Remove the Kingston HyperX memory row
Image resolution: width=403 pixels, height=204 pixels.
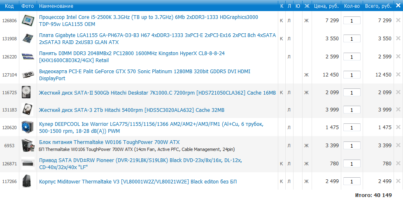point(398,56)
